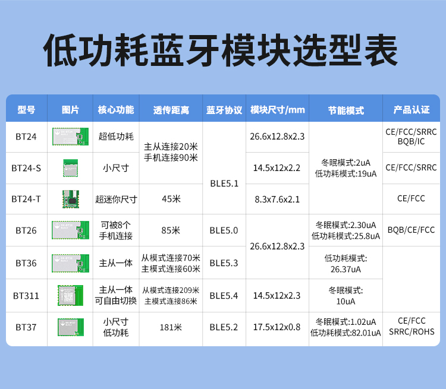Click the 8.3x7.6x2.1 size cell
The width and height of the screenshot is (446, 389).
(x=277, y=199)
